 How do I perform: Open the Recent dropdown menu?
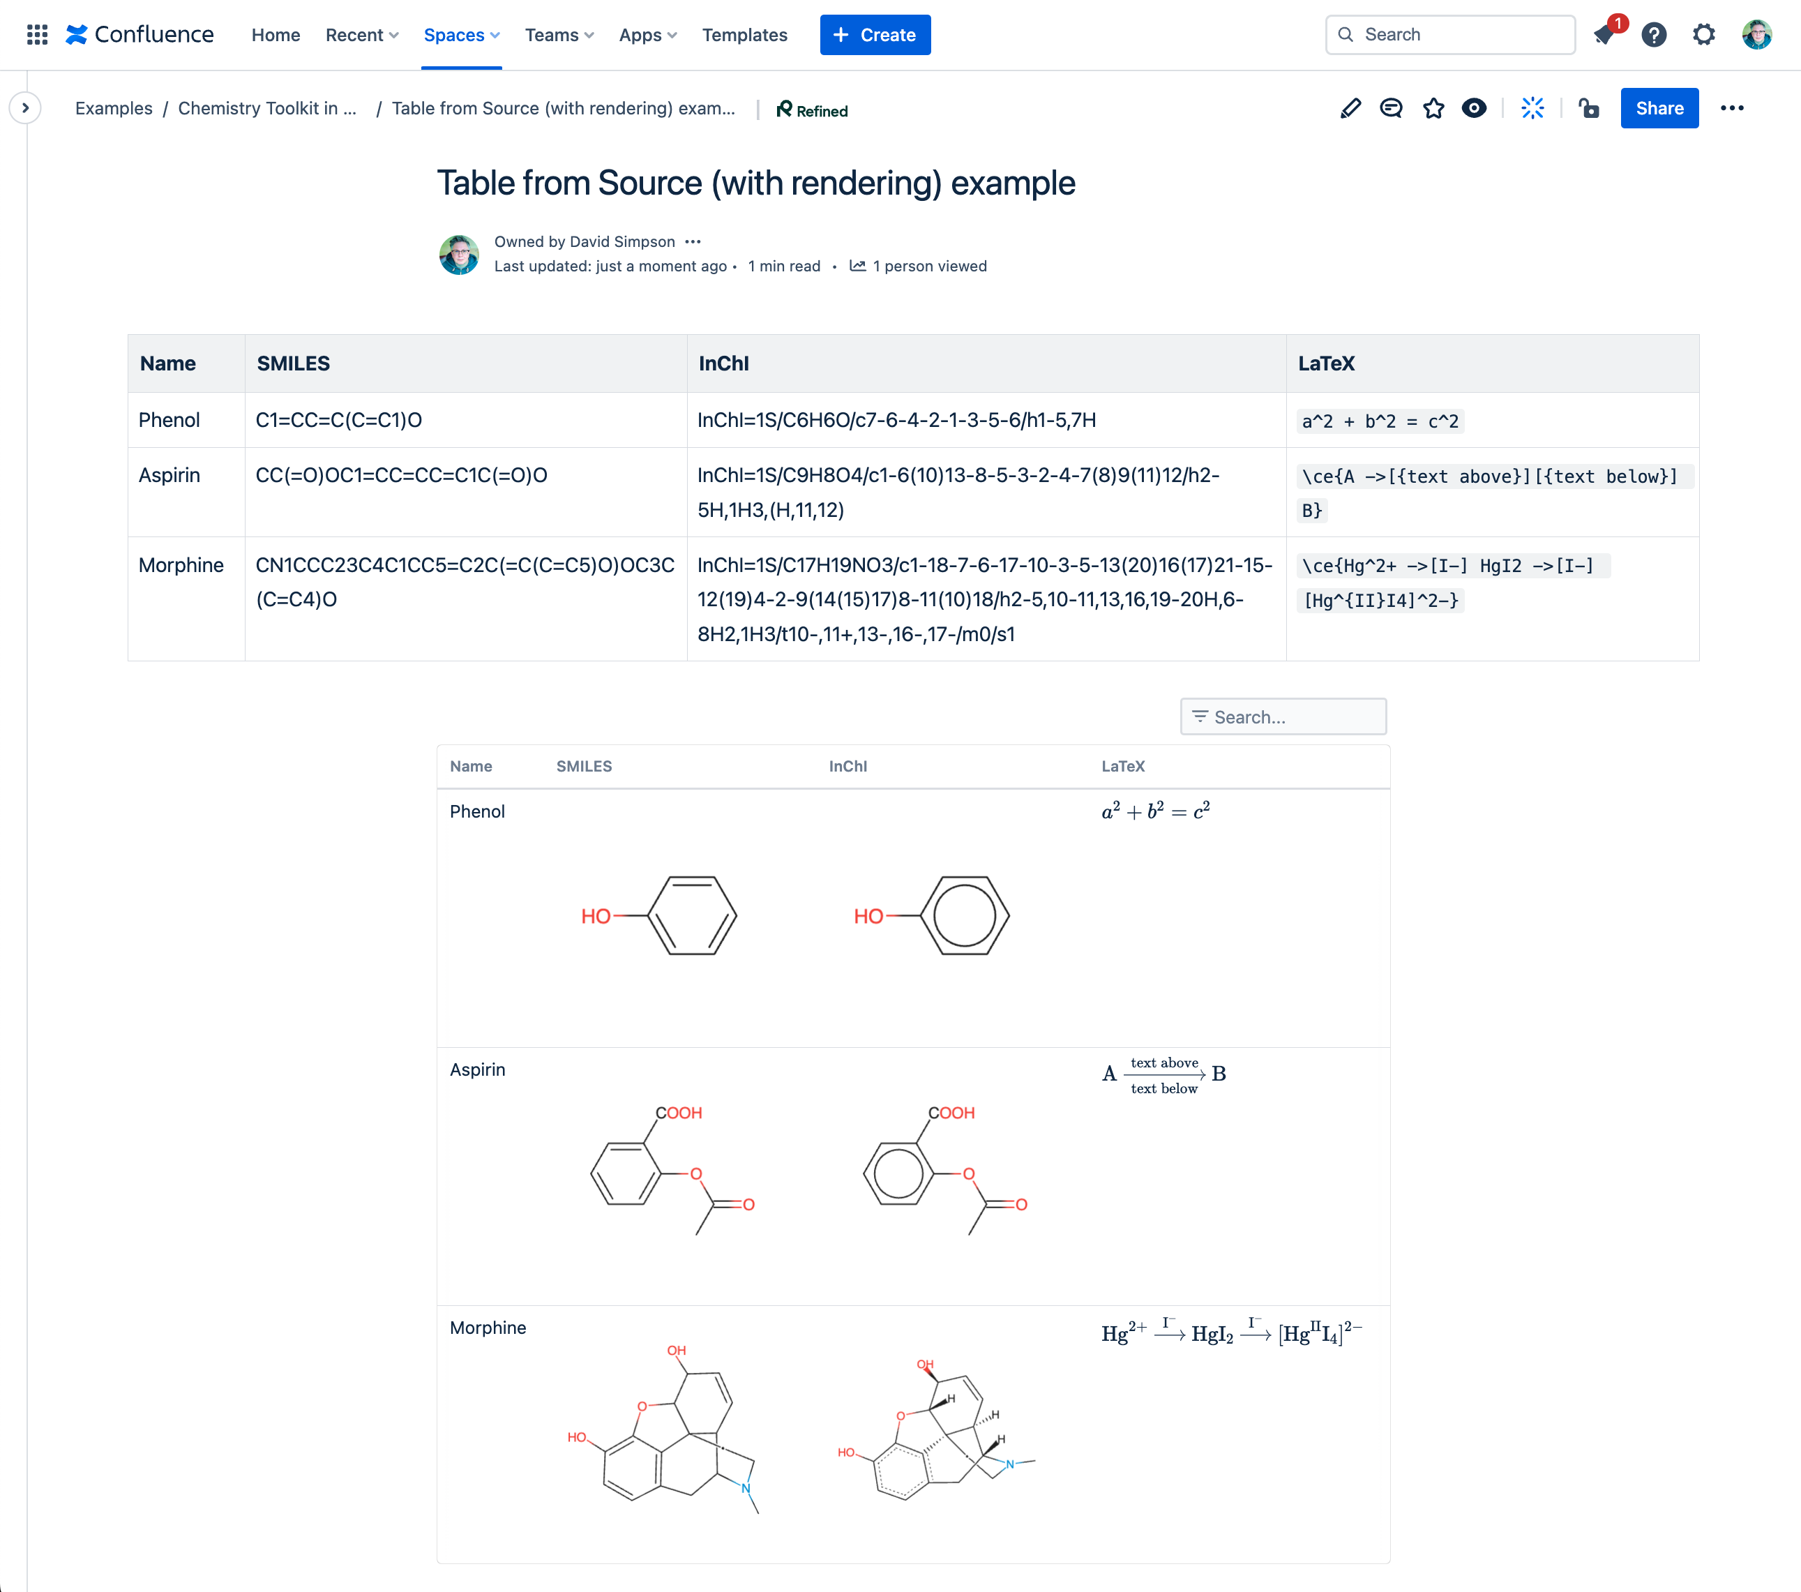(361, 34)
